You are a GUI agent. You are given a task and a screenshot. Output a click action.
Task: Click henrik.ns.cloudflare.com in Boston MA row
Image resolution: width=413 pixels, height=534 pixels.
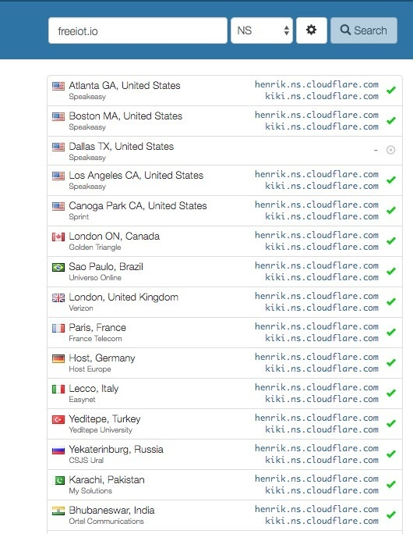(x=316, y=115)
